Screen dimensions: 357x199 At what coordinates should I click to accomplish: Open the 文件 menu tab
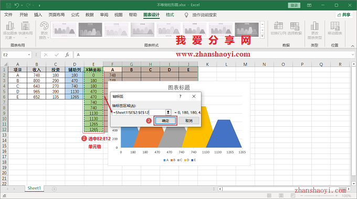pos(8,15)
